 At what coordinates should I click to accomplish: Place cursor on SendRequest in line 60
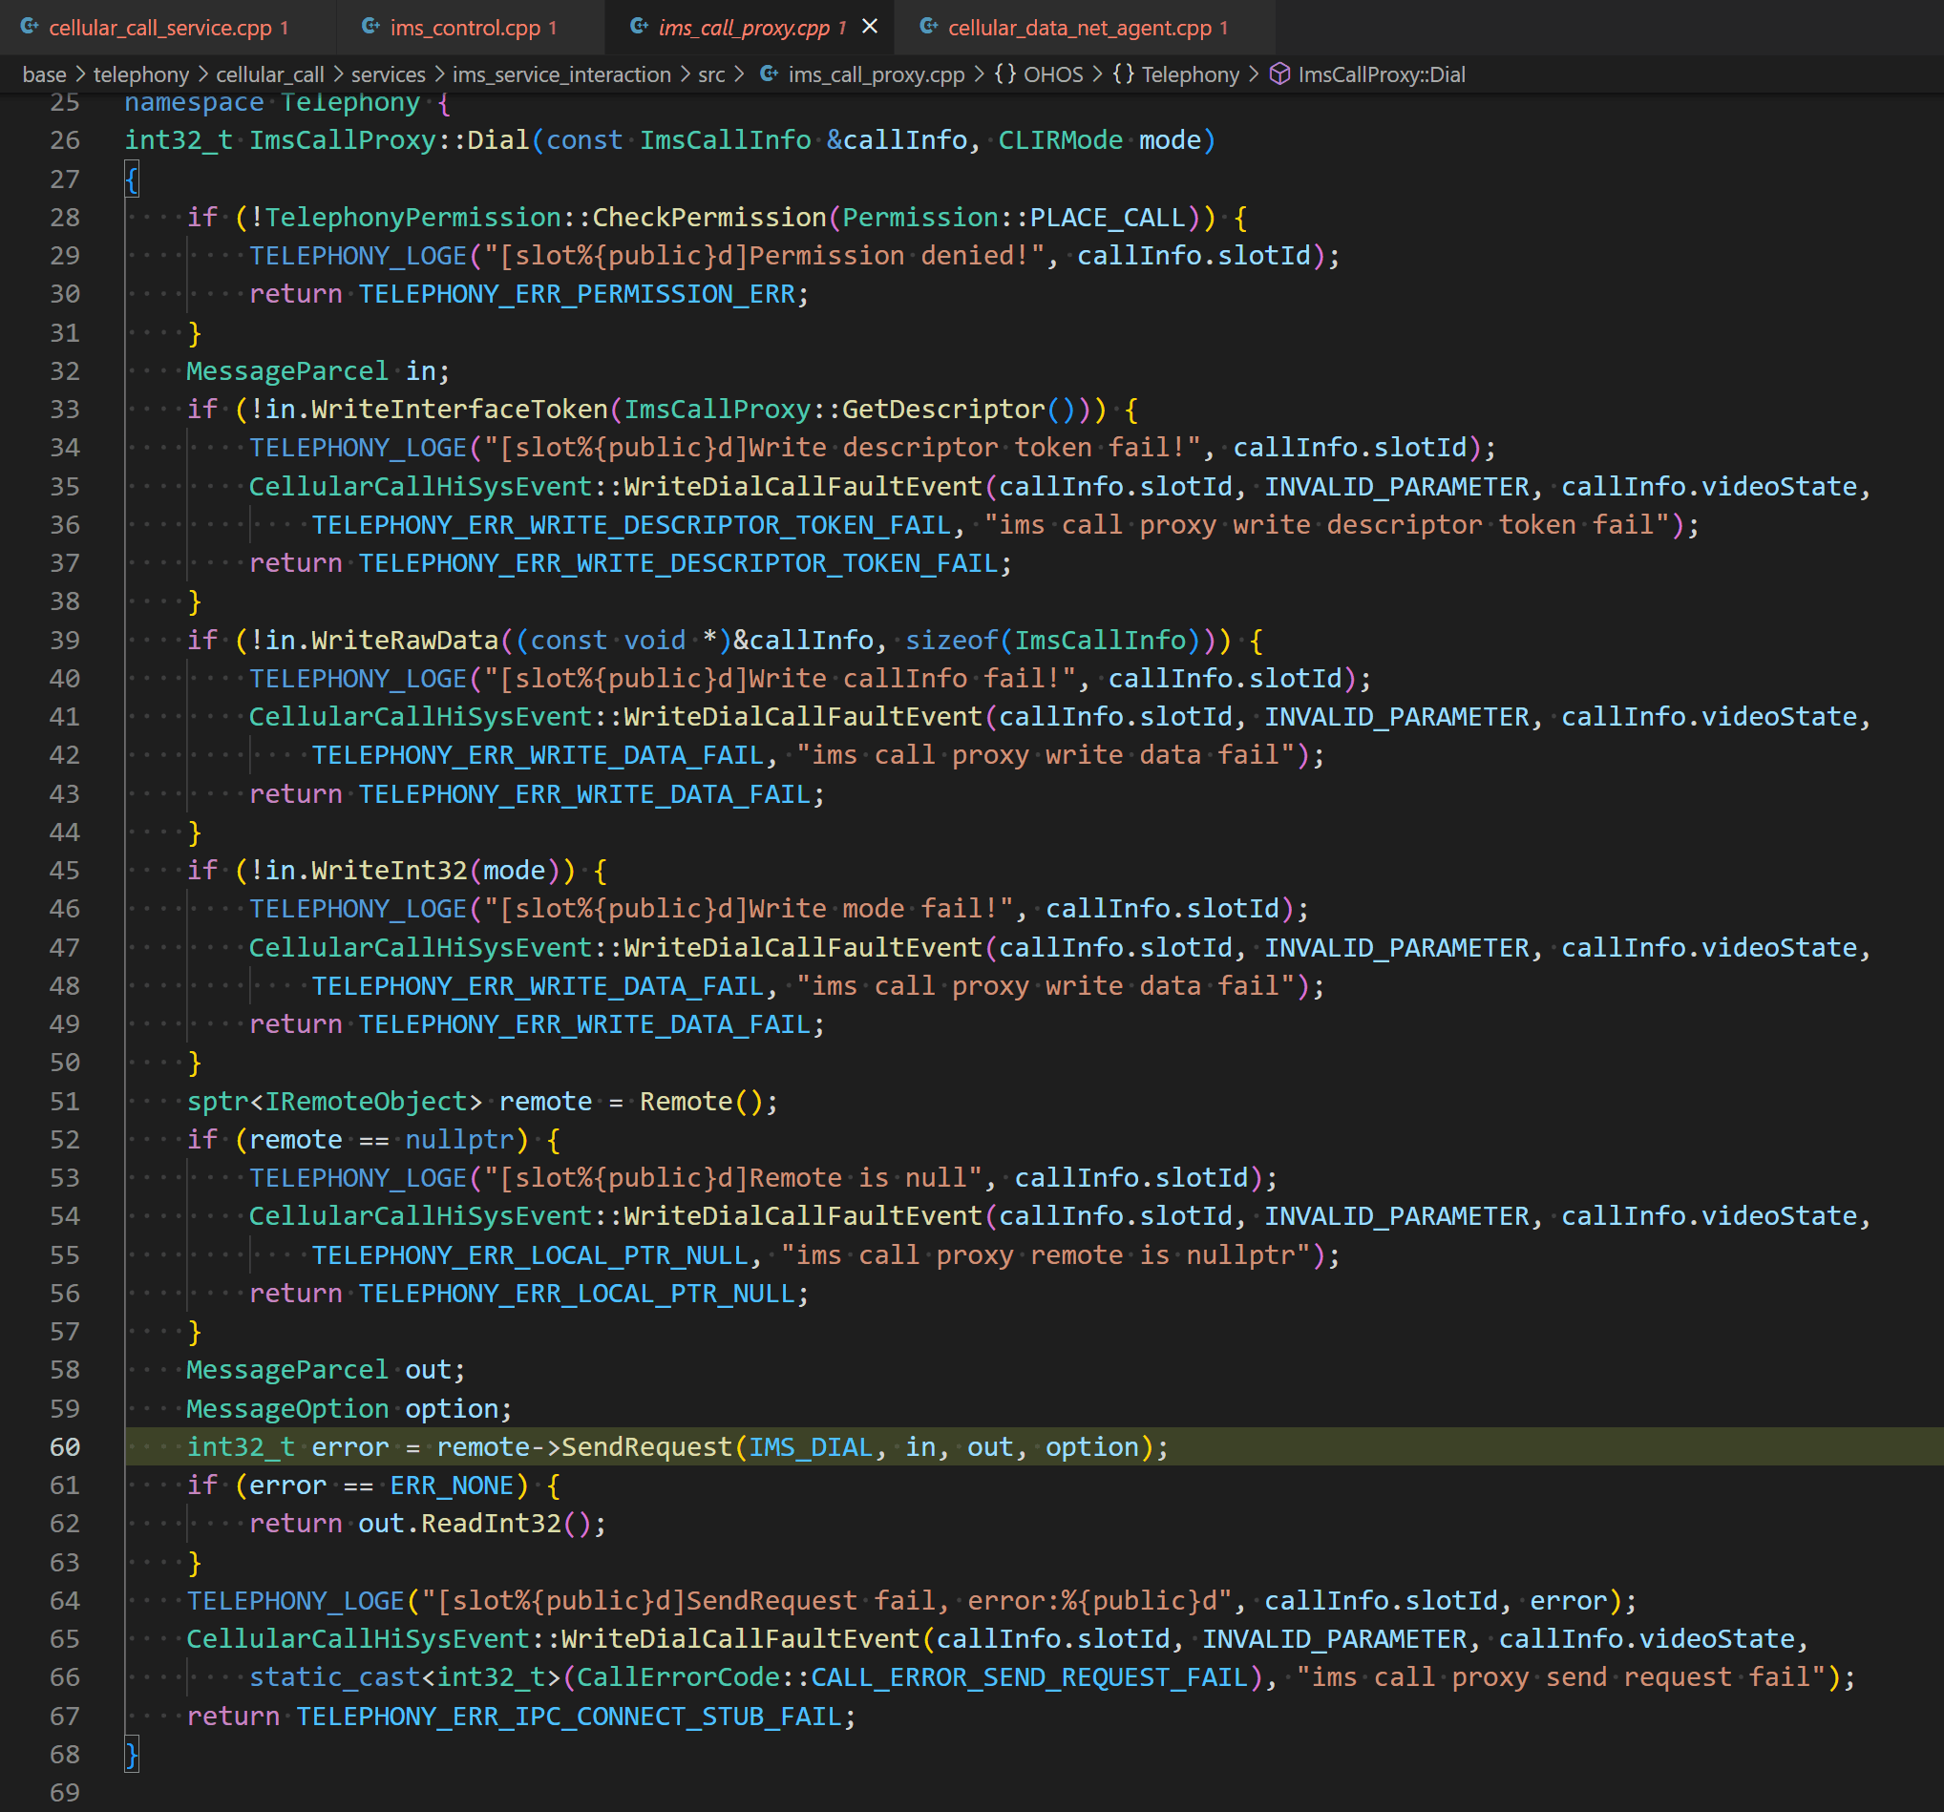pos(645,1446)
